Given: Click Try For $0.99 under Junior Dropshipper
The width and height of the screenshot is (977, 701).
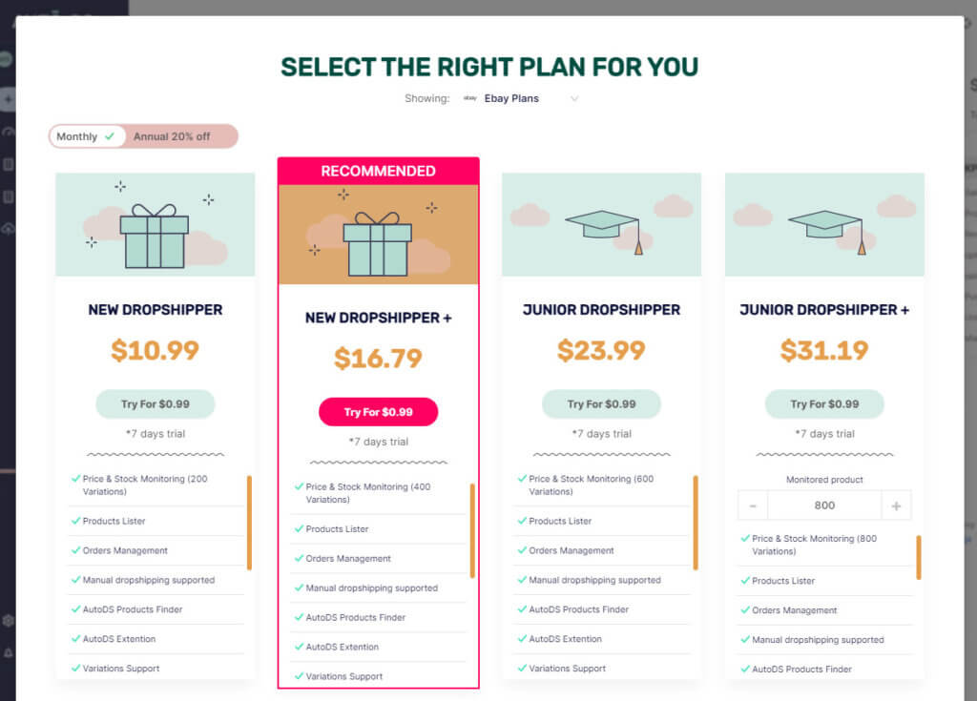Looking at the screenshot, I should point(601,404).
